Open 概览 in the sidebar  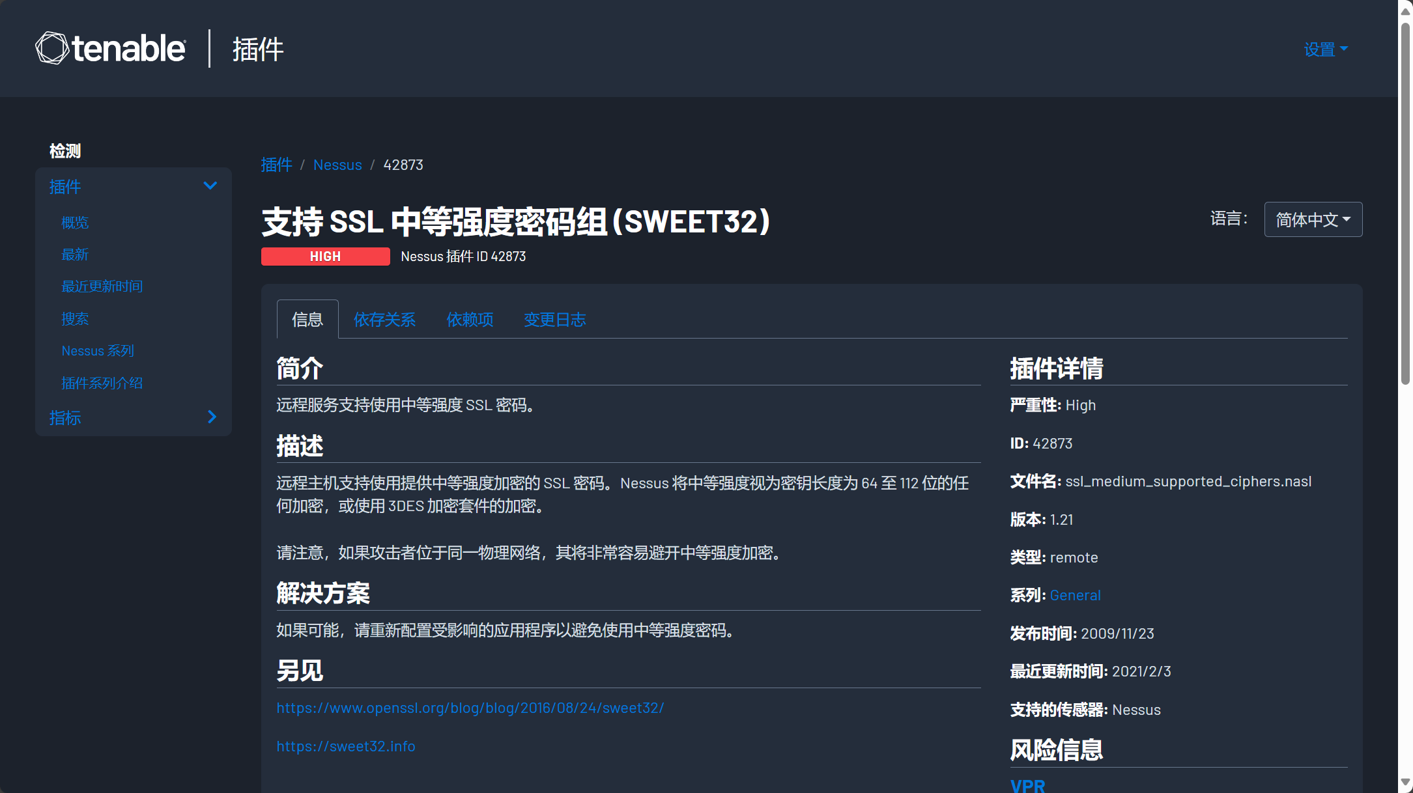tap(75, 223)
